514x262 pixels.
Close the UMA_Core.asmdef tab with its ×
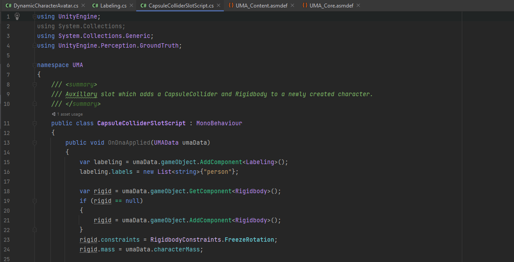pos(358,6)
